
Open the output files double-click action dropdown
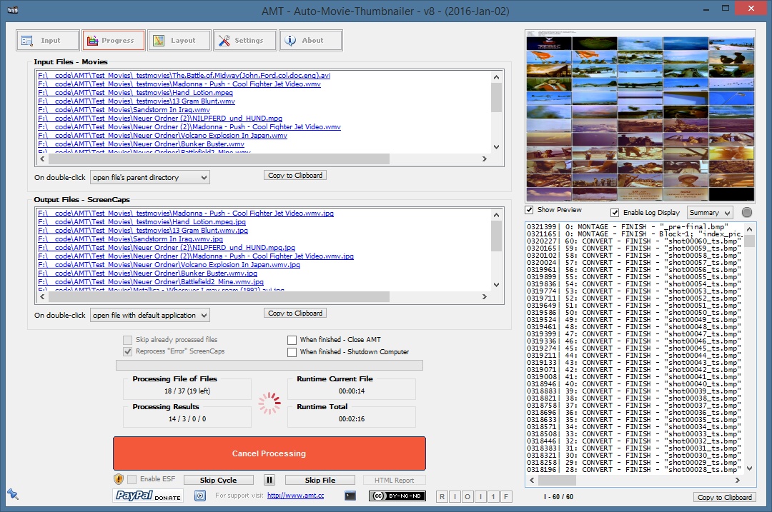[150, 315]
